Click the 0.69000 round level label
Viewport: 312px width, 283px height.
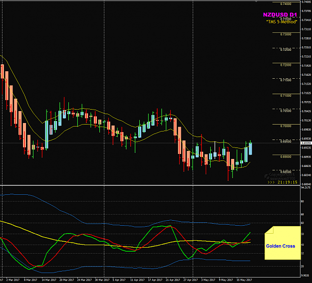pyautogui.click(x=286, y=157)
